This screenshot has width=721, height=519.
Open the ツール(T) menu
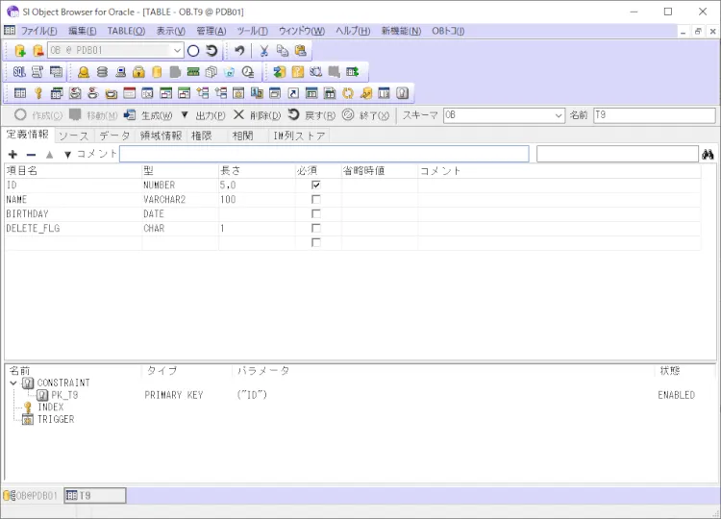pos(252,31)
